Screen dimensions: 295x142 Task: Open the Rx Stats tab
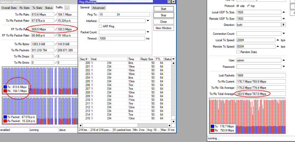(24, 8)
